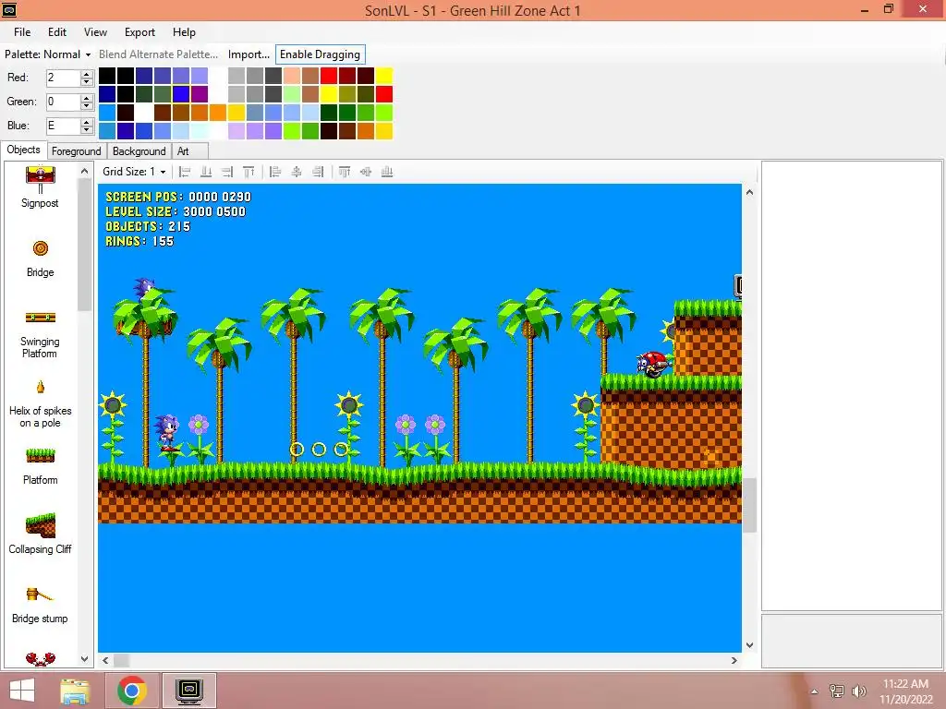Toggle the Enable Dragging button

pos(320,54)
